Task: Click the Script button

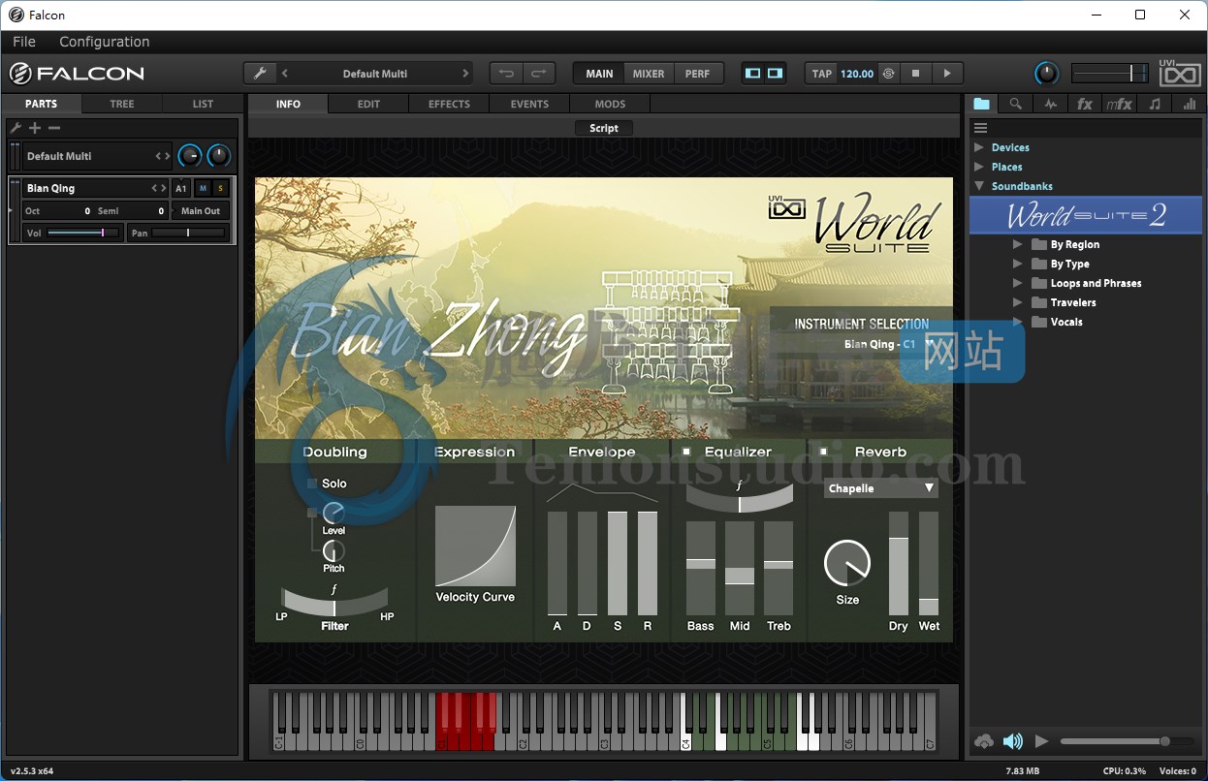Action: (x=604, y=128)
